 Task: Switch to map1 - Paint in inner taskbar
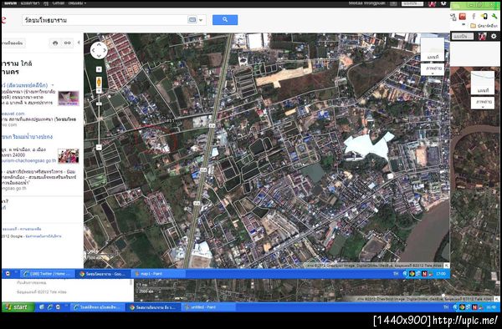[x=158, y=274]
